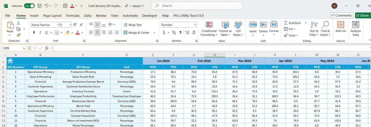Expand Cell Styles menu
371x127 pixels.
pos(238,29)
